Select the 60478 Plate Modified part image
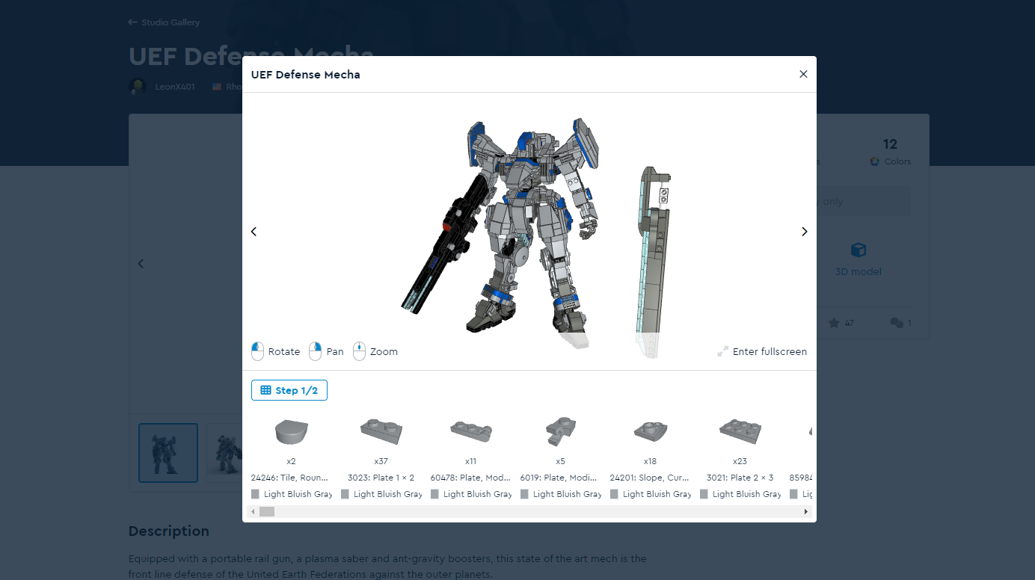Viewport: 1035px width, 580px height. coord(471,430)
